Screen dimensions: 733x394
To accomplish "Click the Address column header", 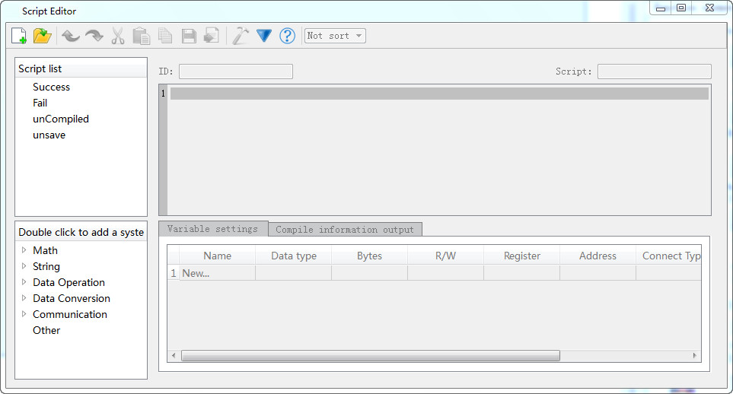I will [x=598, y=256].
